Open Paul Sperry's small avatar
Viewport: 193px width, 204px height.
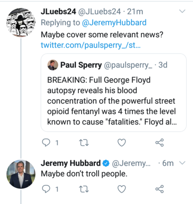pyautogui.click(x=53, y=65)
